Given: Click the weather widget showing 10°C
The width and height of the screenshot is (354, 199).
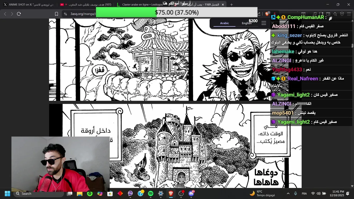Looking at the screenshot, I should pos(262,193).
